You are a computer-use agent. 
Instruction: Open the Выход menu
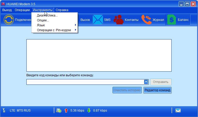coord(7,10)
